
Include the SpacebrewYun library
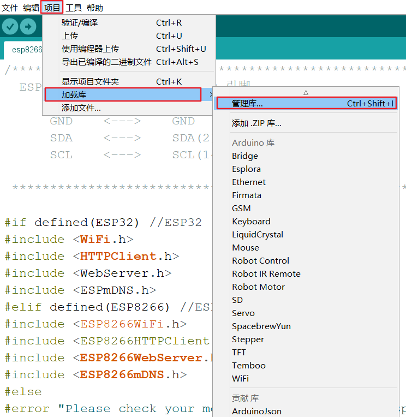(x=306, y=326)
